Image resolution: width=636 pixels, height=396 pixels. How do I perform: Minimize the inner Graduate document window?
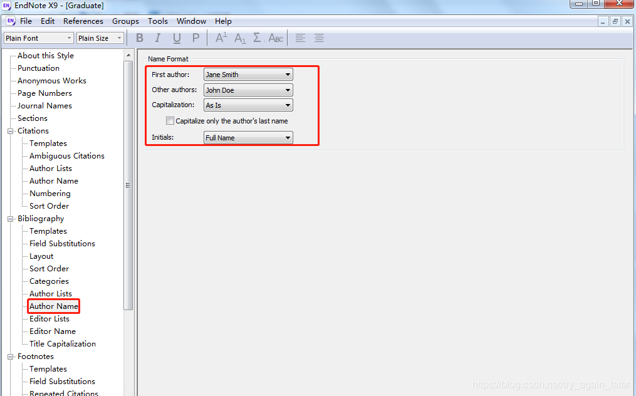pos(603,21)
